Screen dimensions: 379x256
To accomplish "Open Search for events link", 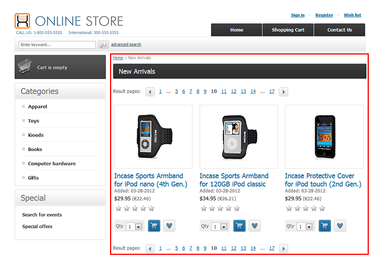I will point(42,215).
